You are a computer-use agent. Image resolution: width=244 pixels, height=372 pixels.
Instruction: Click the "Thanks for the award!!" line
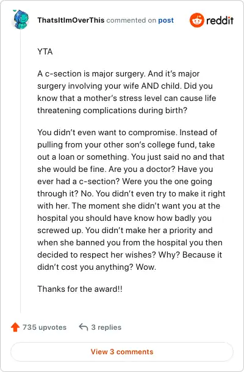tap(80, 289)
